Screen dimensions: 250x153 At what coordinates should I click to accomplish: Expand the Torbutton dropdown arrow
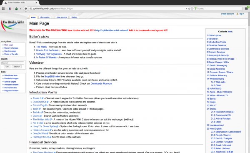[x=20, y=9]
